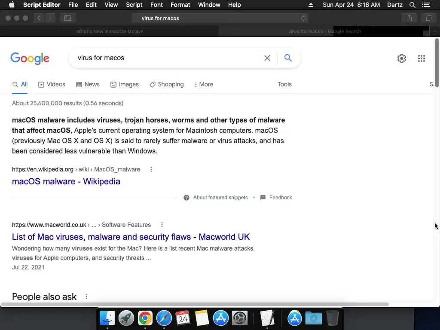Select the All results tab
The width and height of the screenshot is (440, 330).
point(20,85)
